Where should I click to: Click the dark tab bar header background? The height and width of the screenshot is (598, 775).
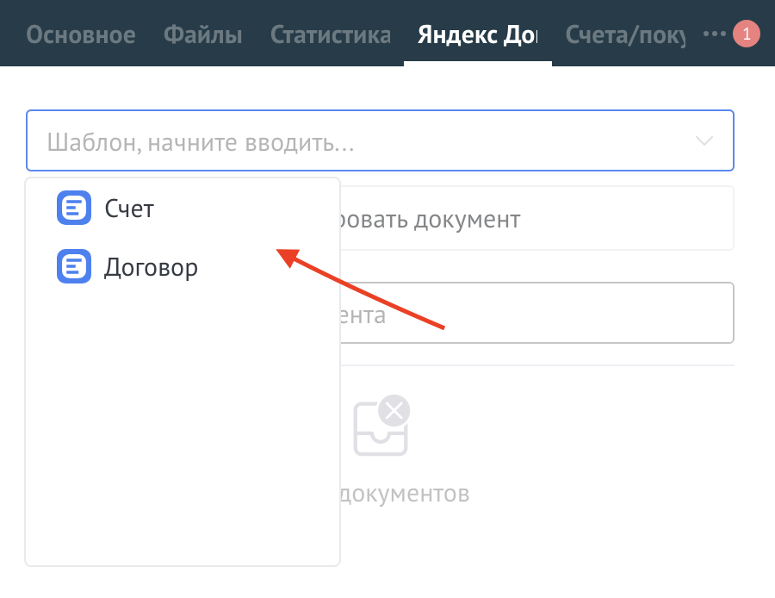pyautogui.click(x=387, y=9)
